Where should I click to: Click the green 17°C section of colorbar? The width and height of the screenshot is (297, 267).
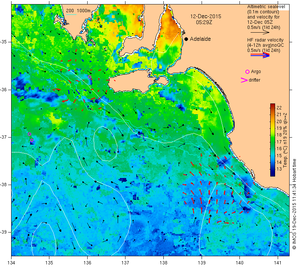click(x=272, y=142)
